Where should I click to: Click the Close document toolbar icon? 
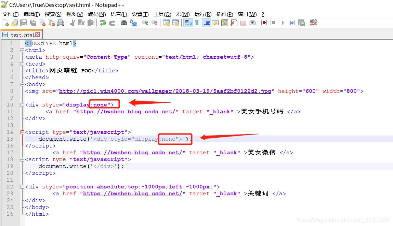pos(42,23)
